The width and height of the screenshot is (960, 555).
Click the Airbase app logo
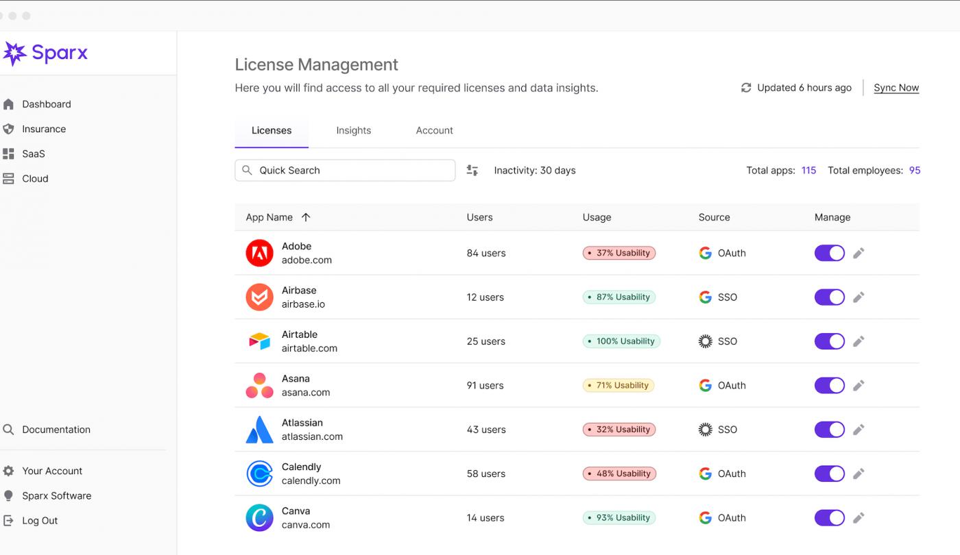coord(259,297)
